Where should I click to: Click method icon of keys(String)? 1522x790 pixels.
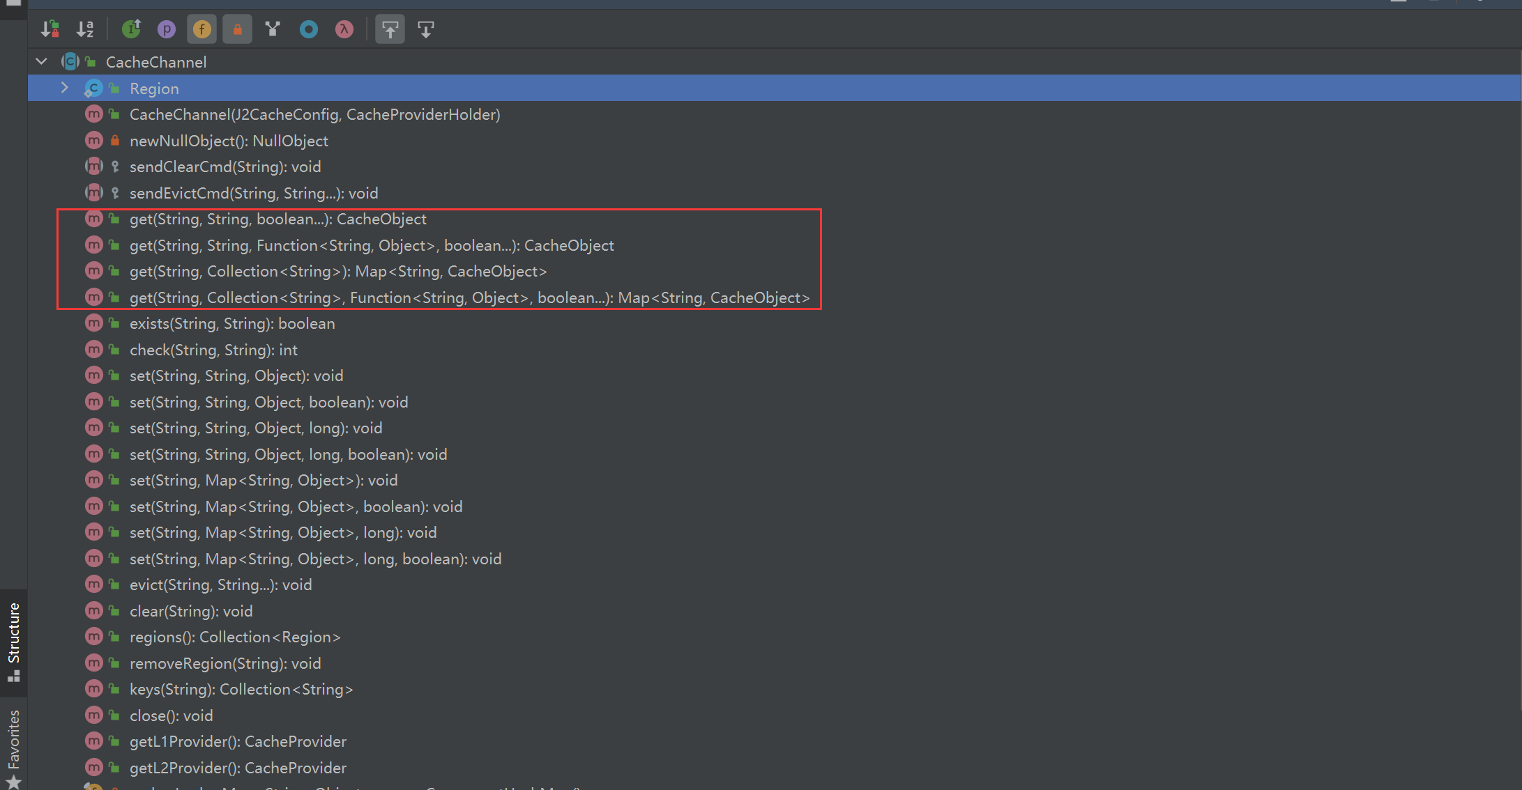[93, 689]
